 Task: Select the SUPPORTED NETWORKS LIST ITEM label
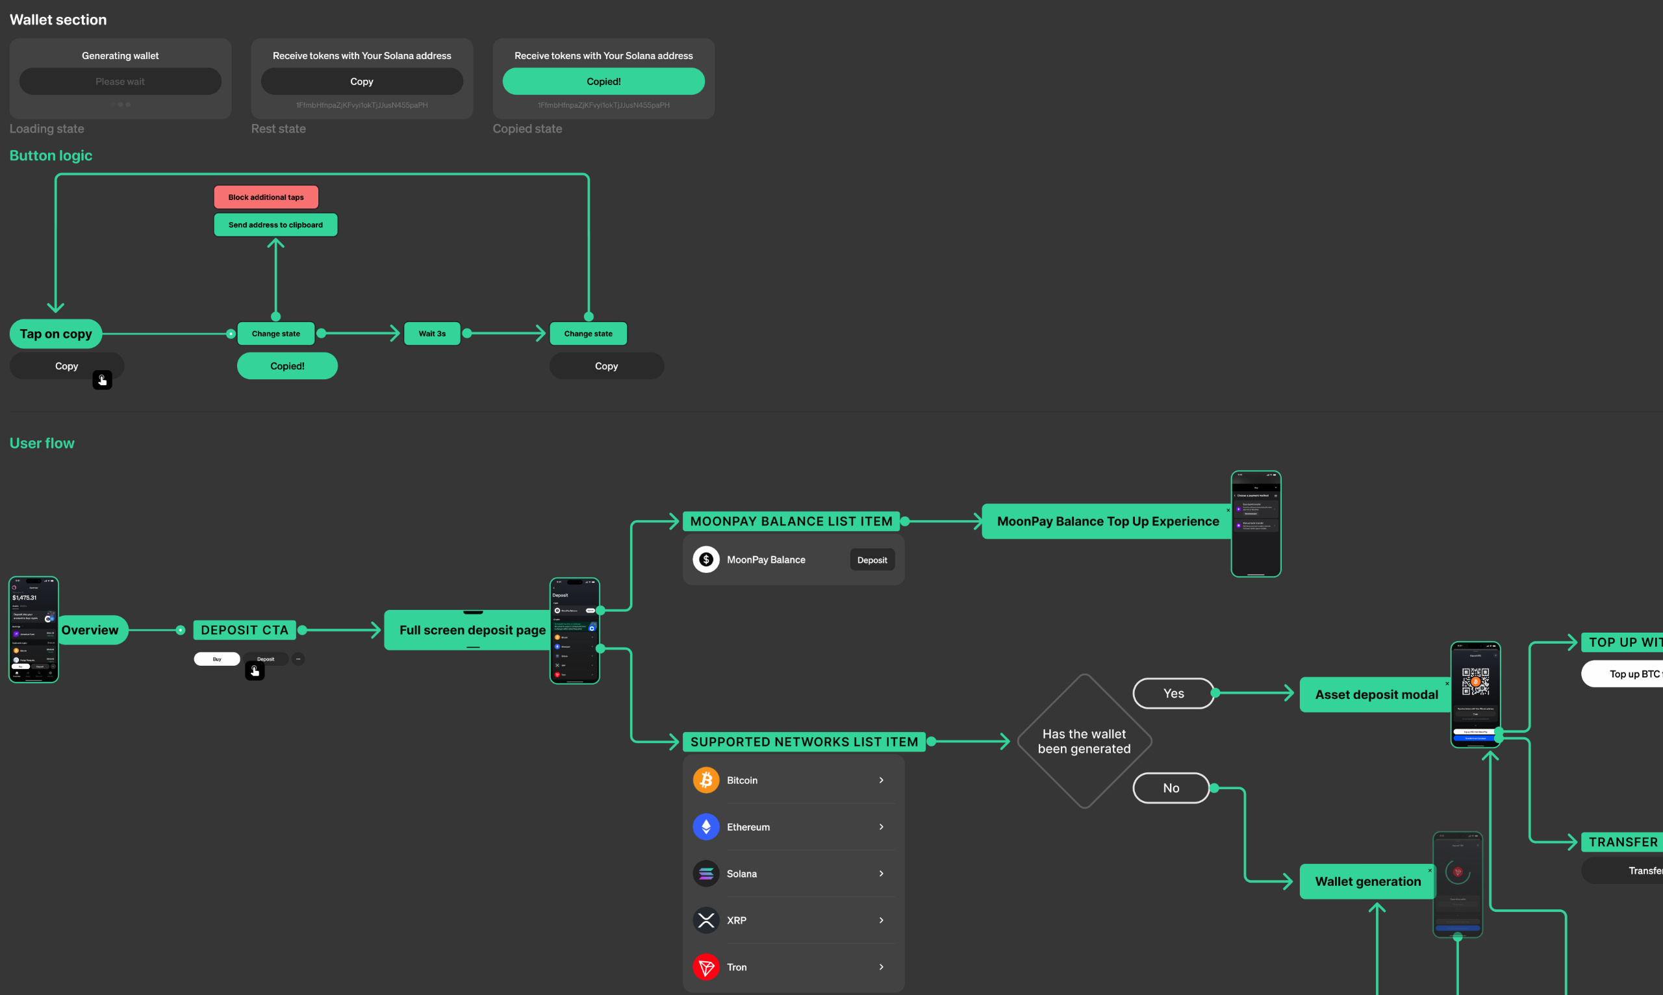[x=804, y=742]
